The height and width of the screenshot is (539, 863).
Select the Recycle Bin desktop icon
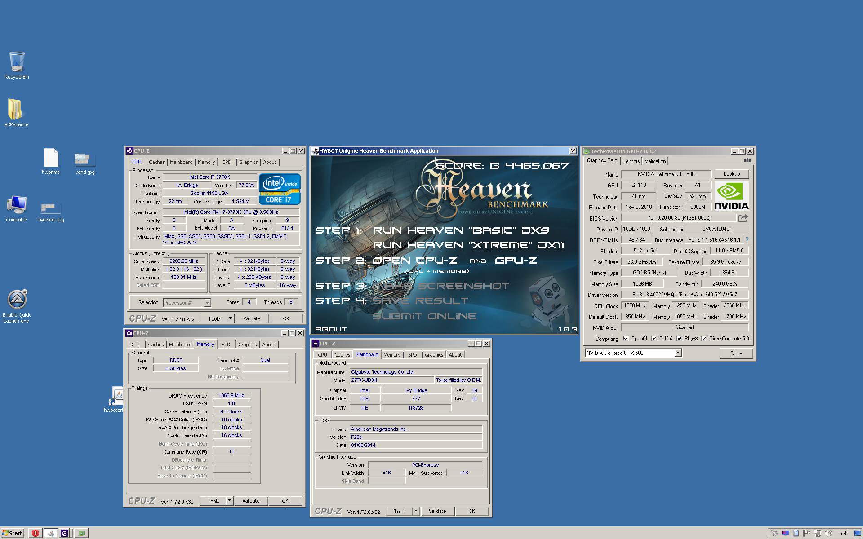point(17,66)
